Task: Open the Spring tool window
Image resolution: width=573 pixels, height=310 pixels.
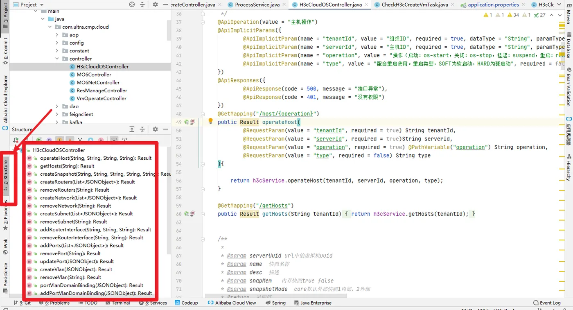Action: (x=275, y=303)
